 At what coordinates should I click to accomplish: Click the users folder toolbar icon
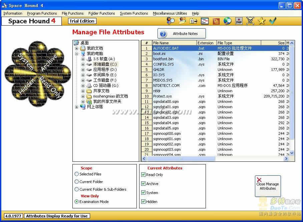coord(183,21)
